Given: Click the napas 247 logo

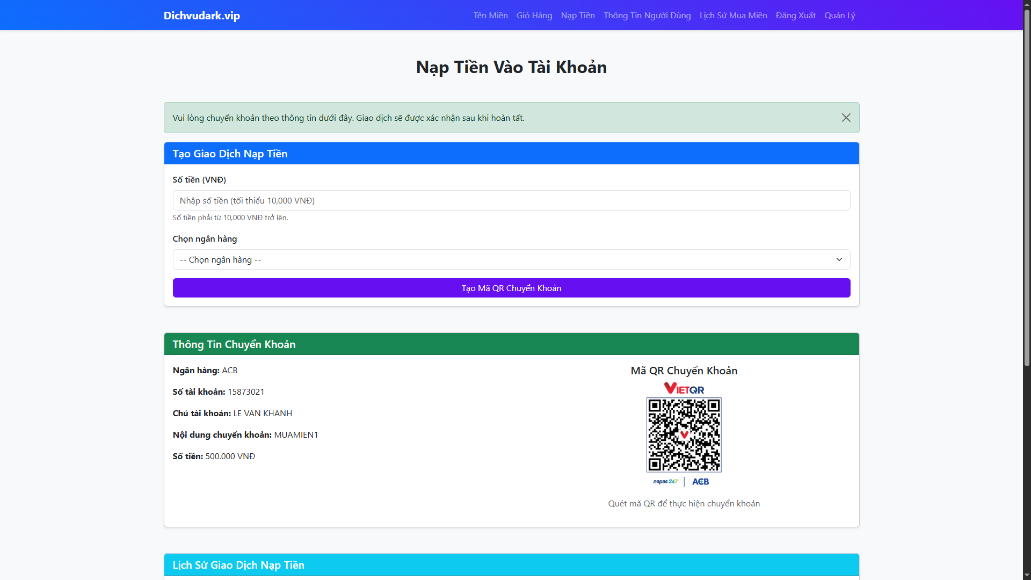Looking at the screenshot, I should point(665,482).
